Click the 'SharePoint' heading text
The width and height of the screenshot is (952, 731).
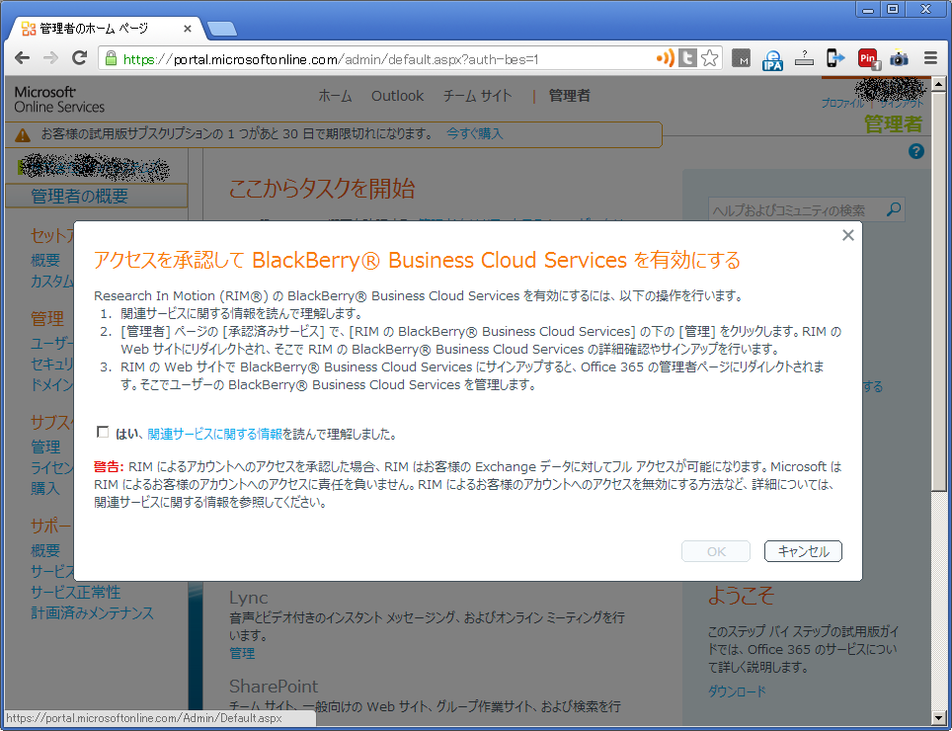[x=274, y=687]
